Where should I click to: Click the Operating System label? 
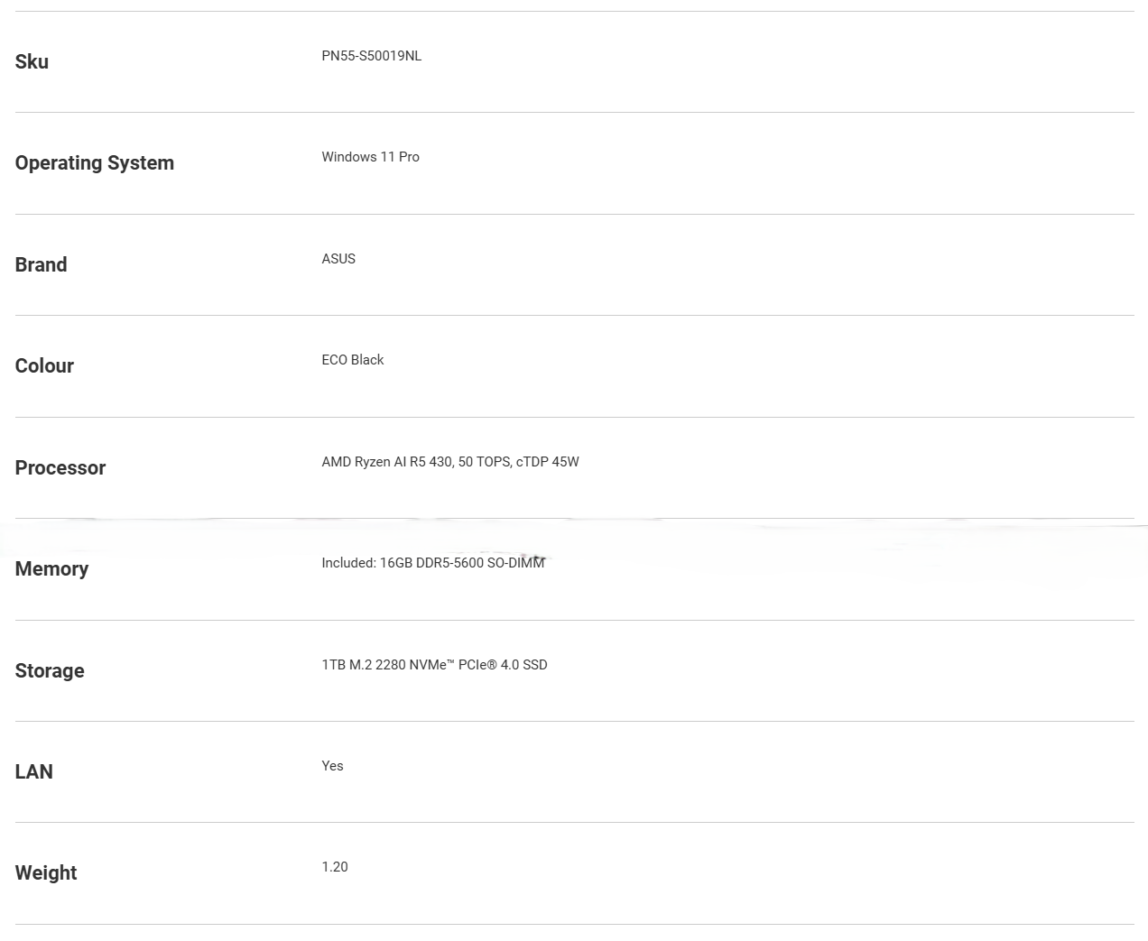coord(95,163)
